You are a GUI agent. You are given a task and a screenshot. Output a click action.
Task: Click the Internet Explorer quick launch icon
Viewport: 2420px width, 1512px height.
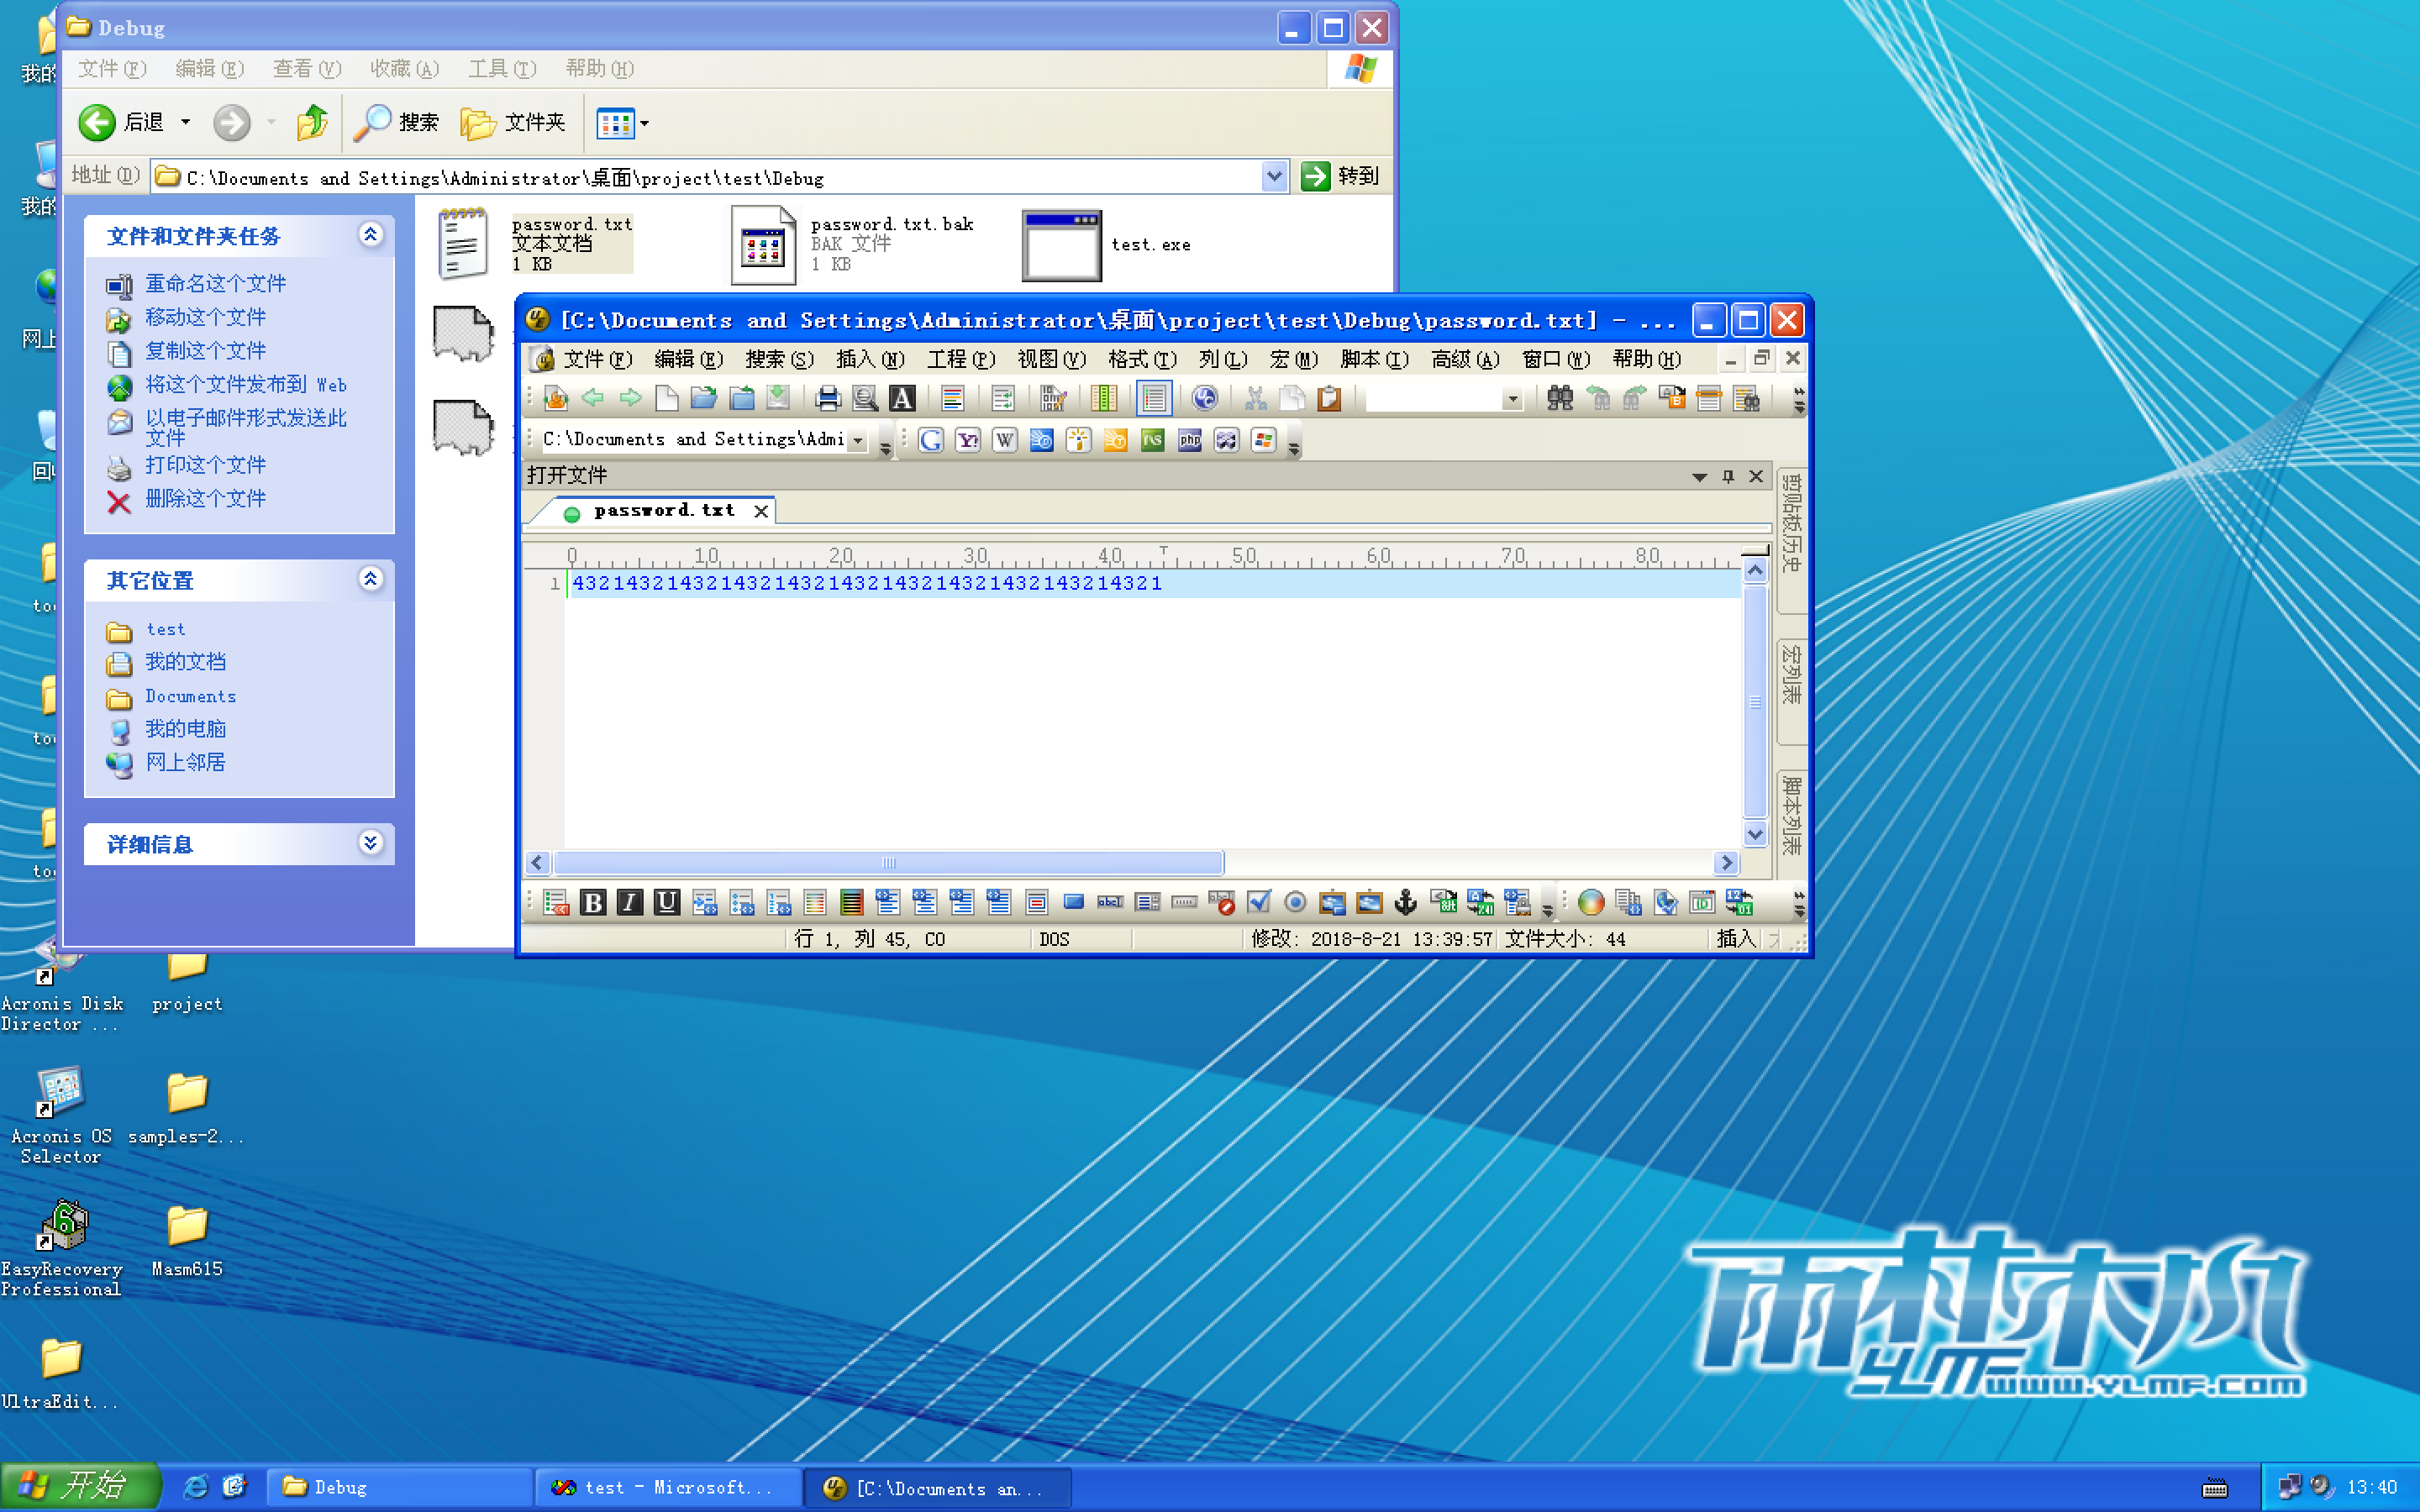point(196,1487)
